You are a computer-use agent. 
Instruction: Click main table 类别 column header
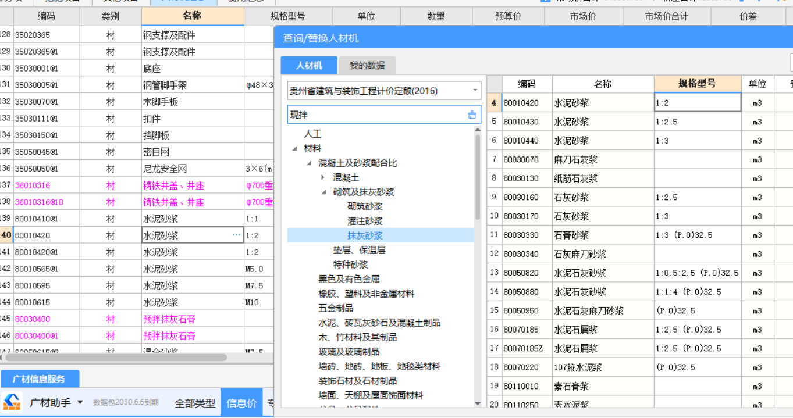tap(110, 16)
